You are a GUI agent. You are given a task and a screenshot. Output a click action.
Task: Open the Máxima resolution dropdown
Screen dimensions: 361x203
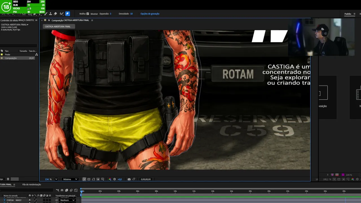tap(70, 179)
